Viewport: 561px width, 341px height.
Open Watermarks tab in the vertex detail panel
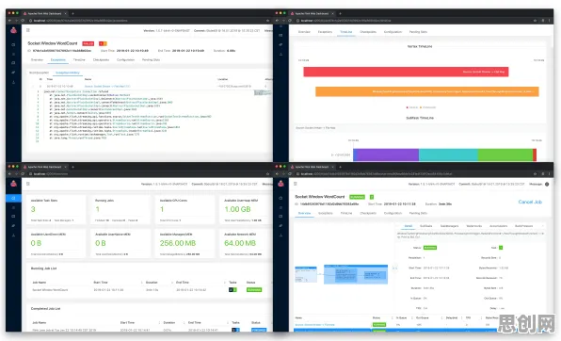pyautogui.click(x=474, y=226)
